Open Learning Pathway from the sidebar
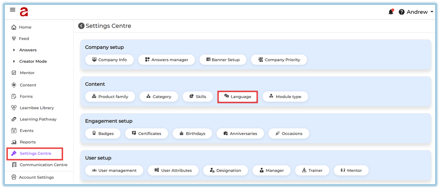 point(38,119)
